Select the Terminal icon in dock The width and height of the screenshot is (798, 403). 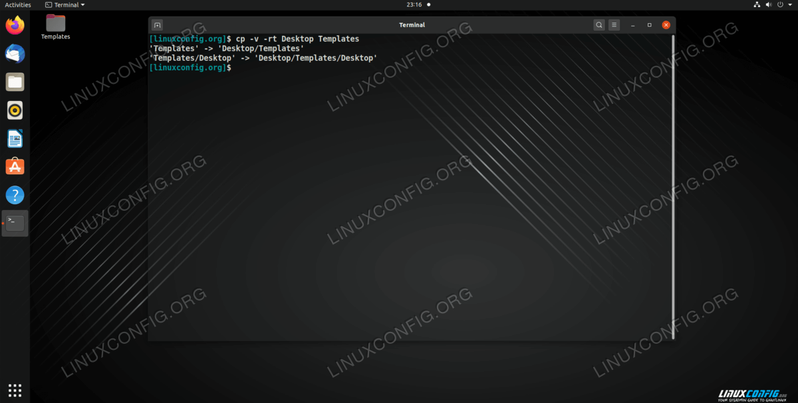[x=15, y=223]
